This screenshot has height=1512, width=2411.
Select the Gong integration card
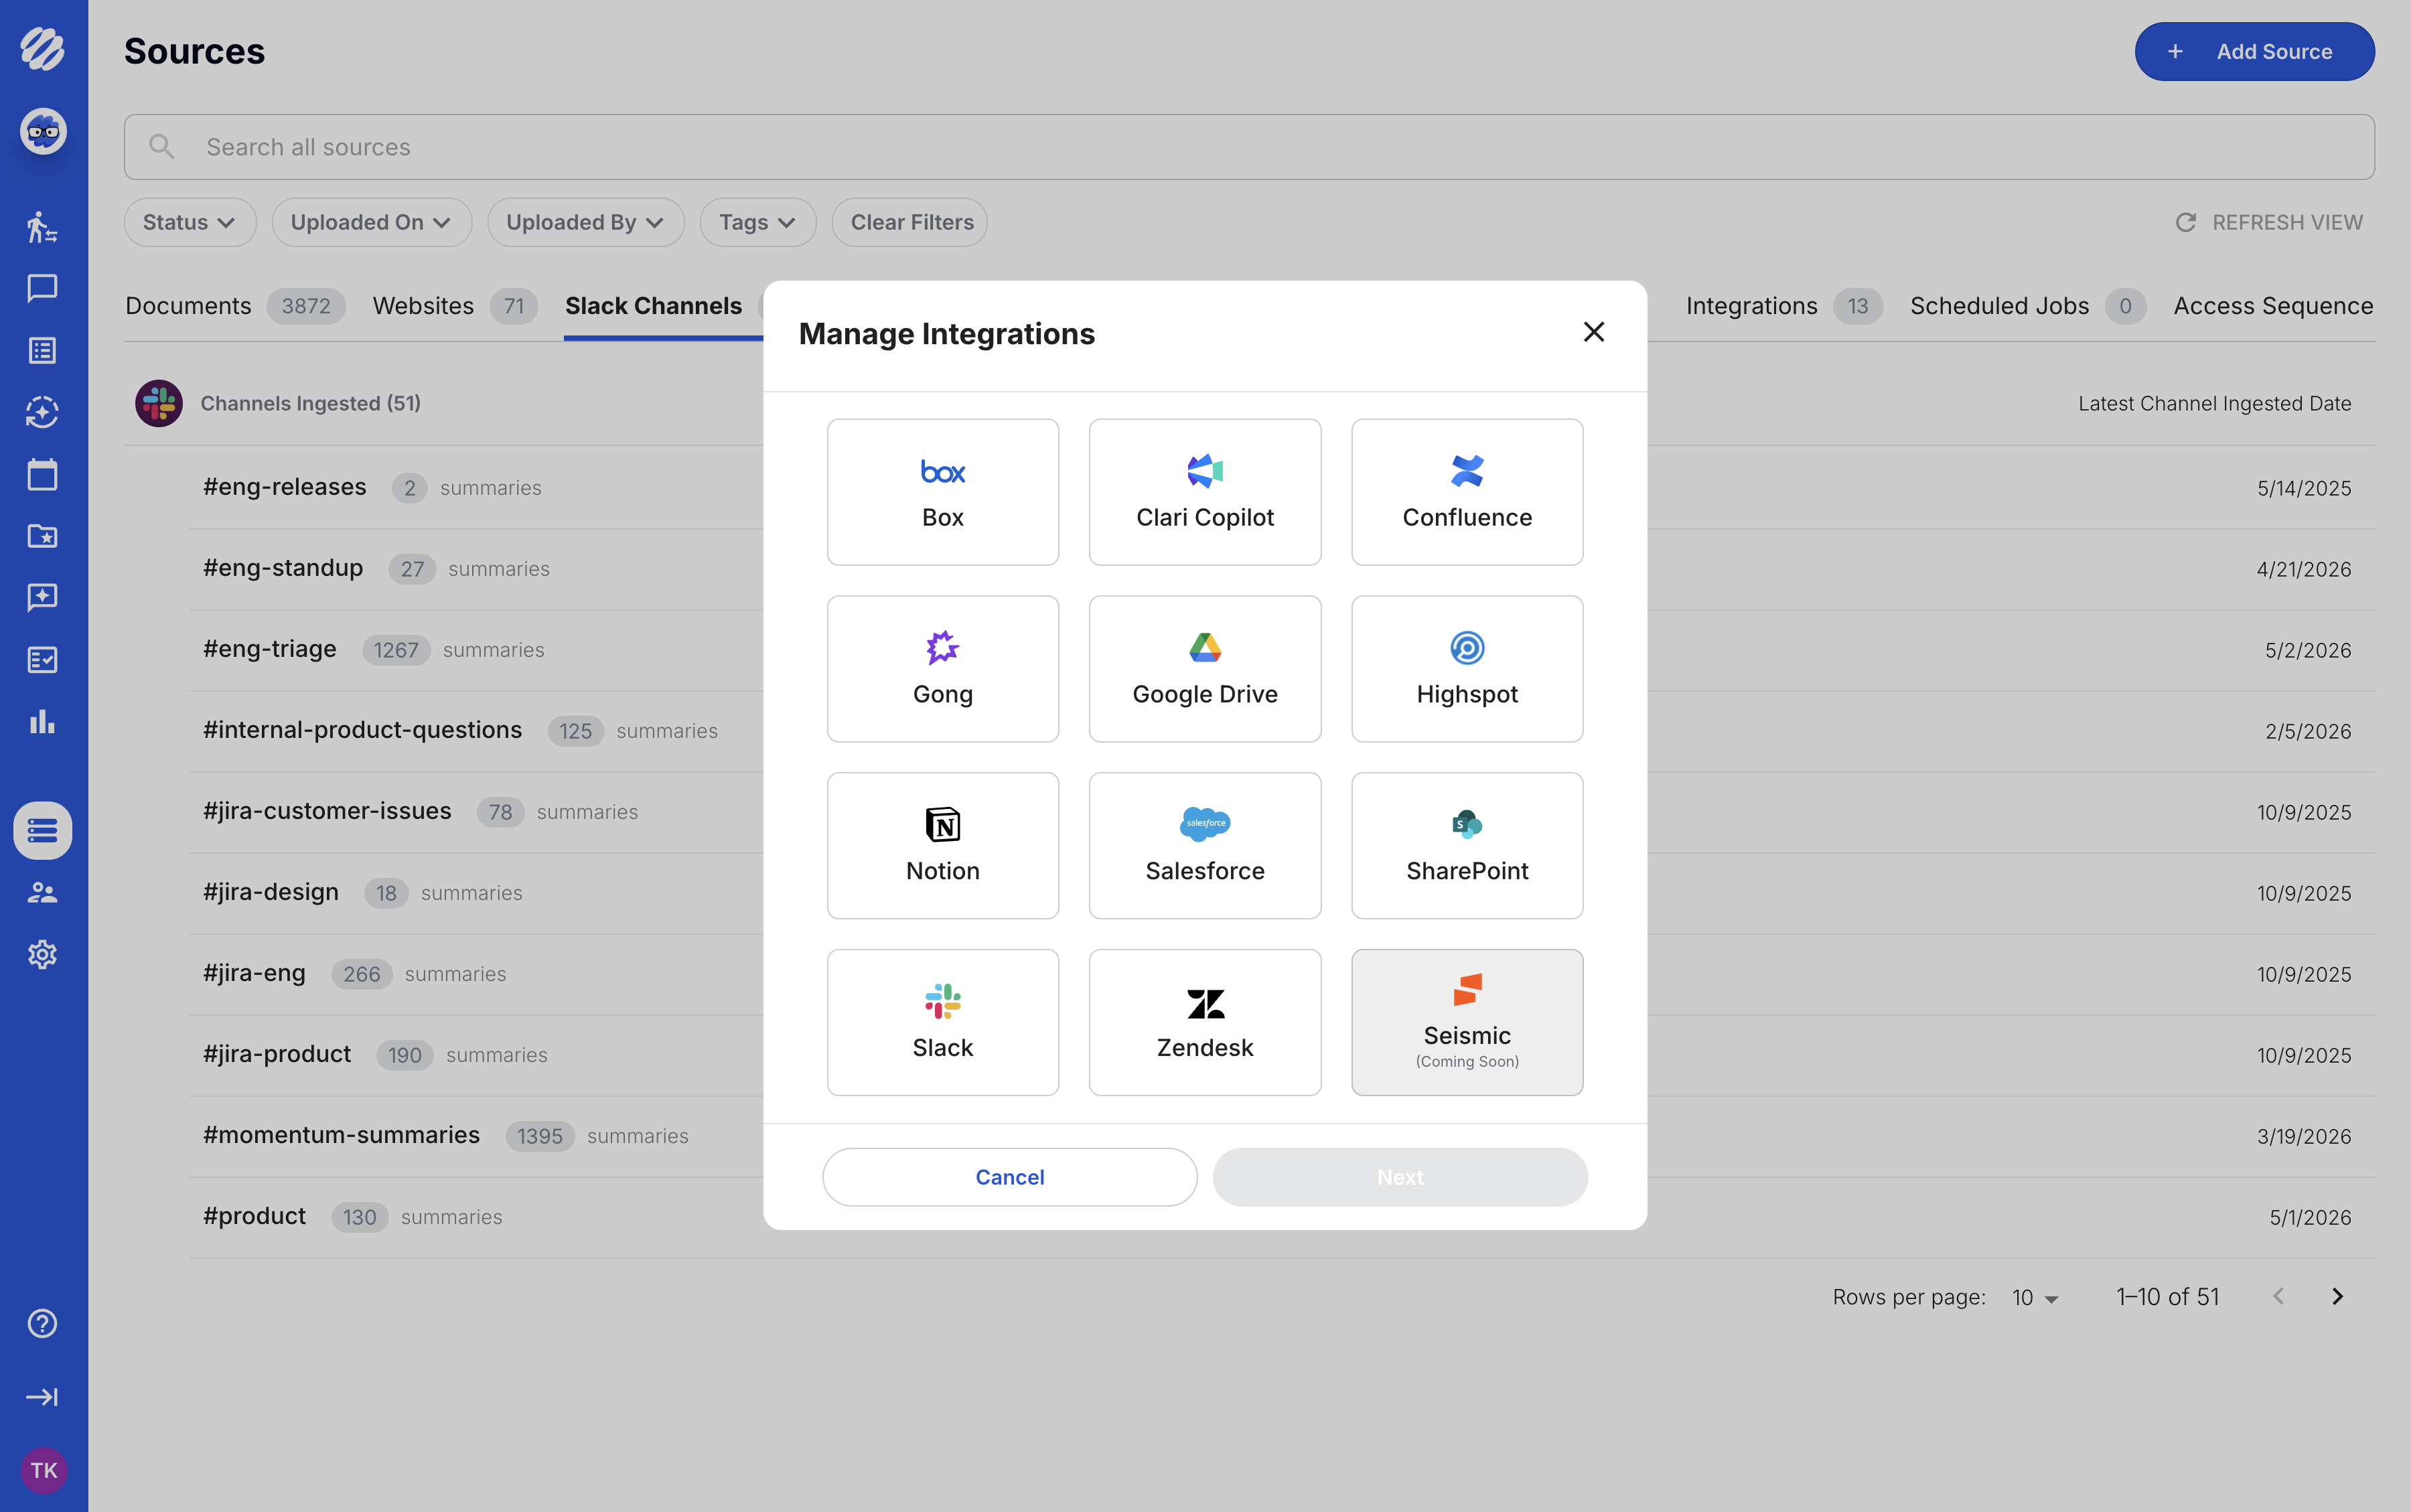pos(942,668)
